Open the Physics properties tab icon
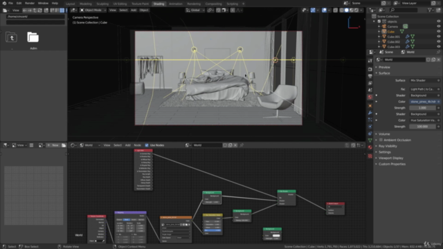 370,127
